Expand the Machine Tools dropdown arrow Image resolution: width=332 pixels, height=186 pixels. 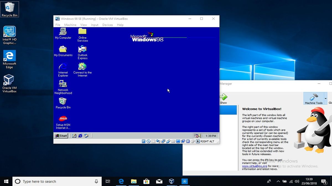[x=325, y=98]
